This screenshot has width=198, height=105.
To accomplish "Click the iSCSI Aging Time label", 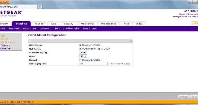I will tap(38, 64).
